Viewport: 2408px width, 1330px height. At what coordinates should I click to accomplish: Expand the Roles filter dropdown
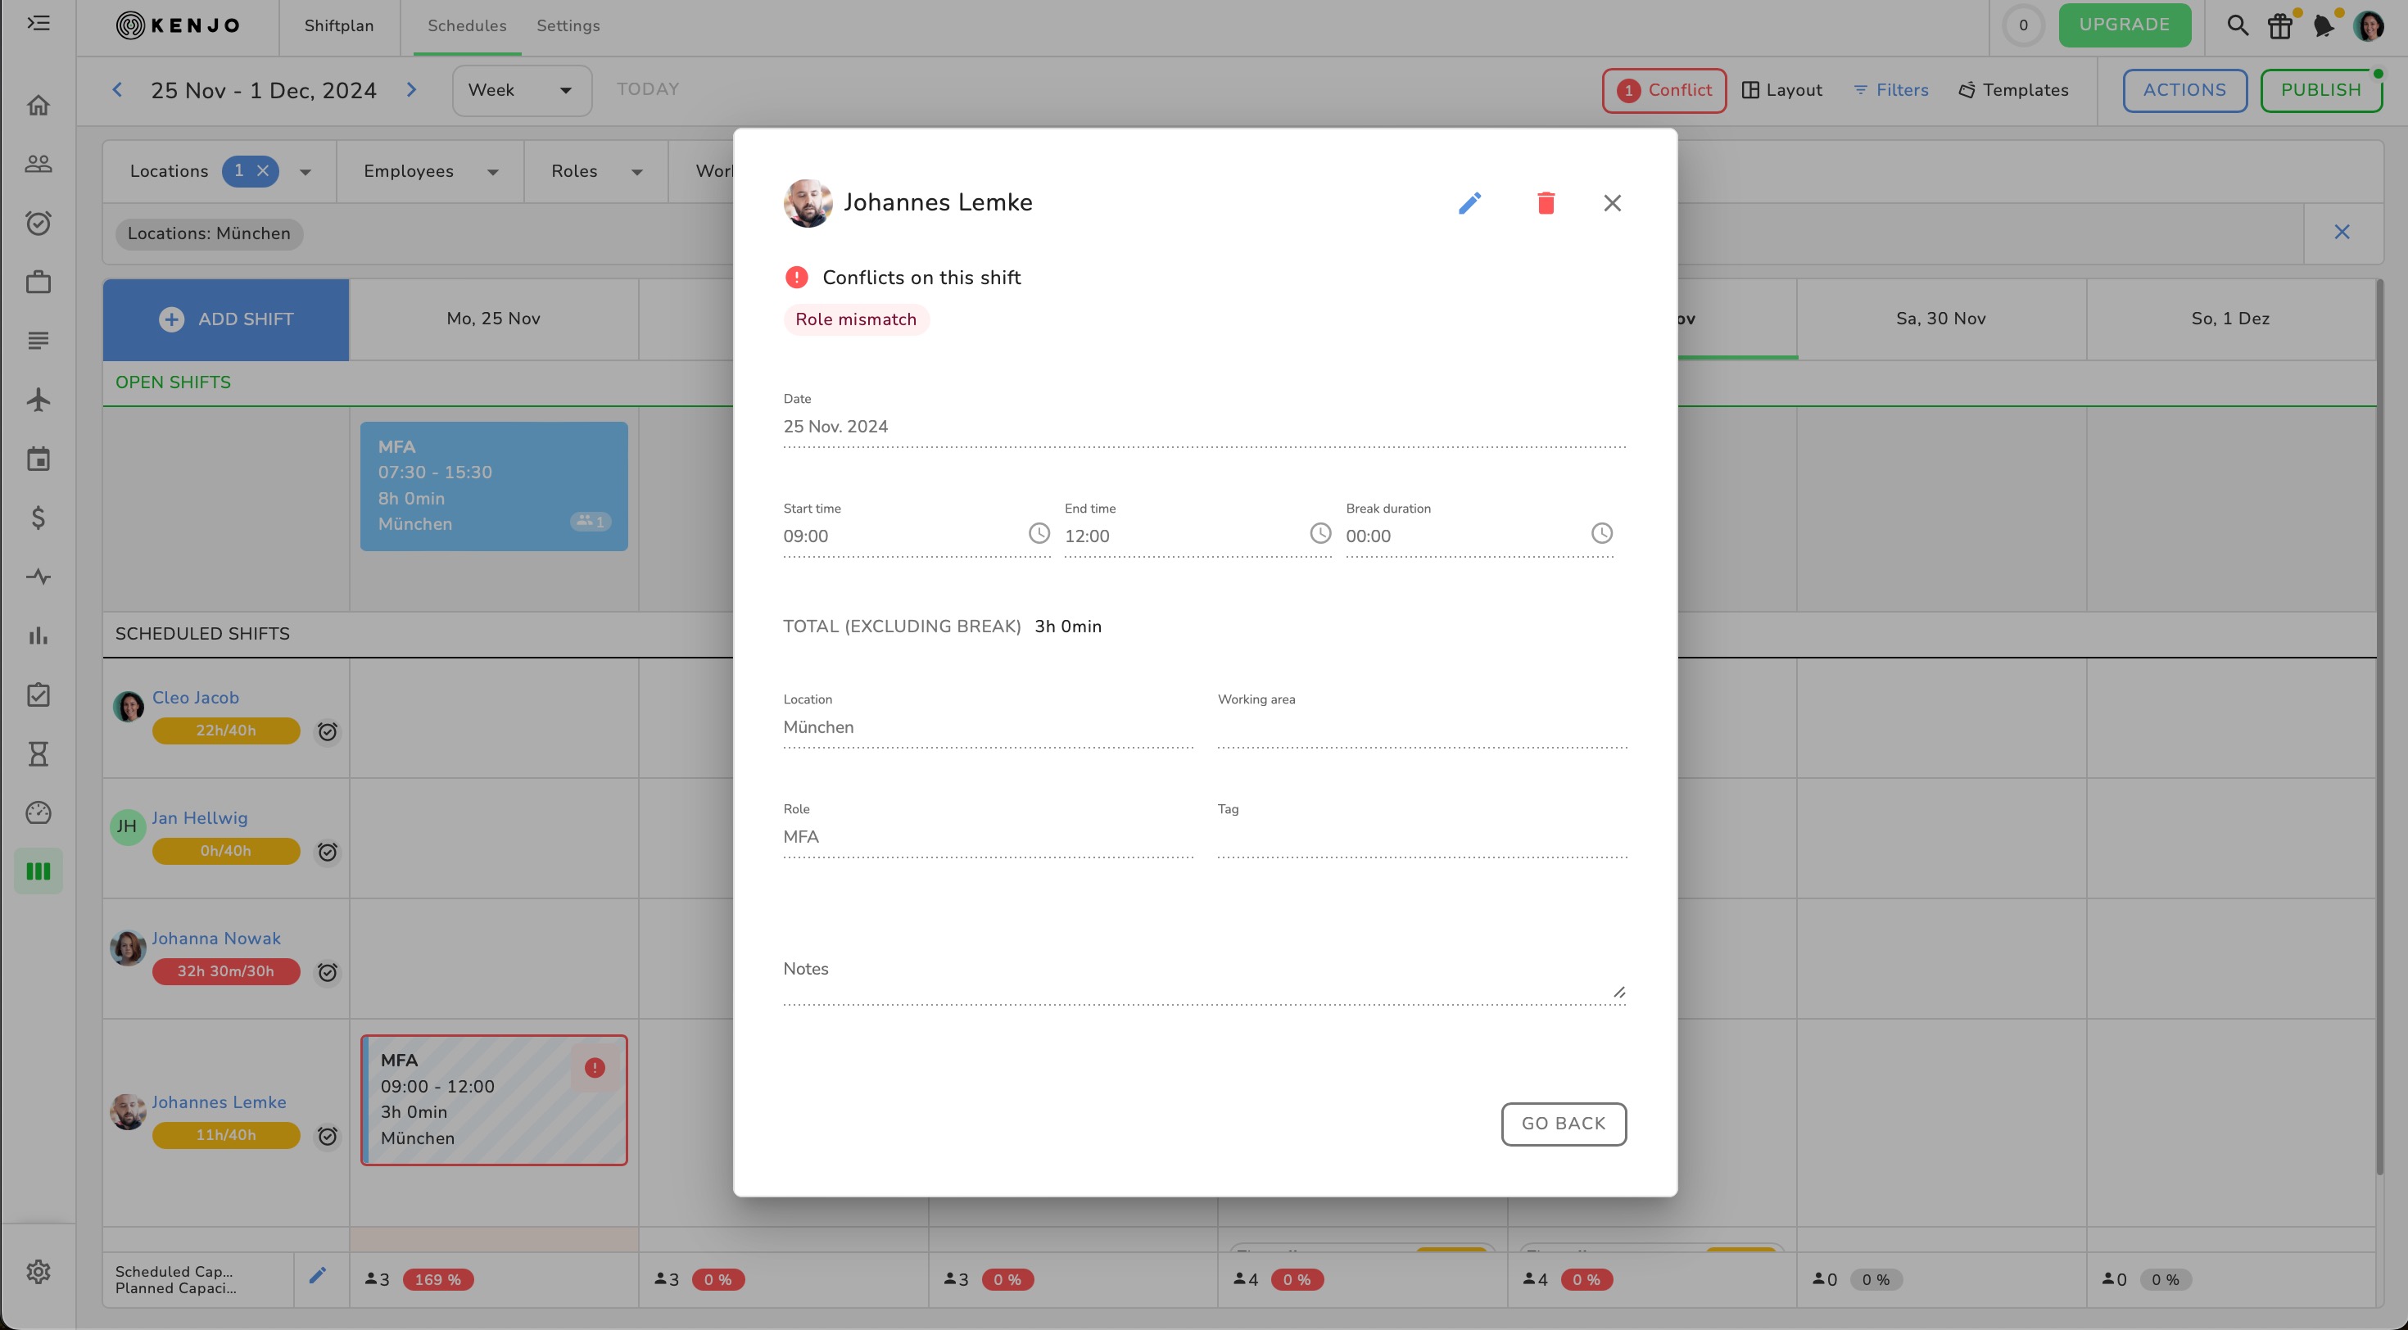pyautogui.click(x=595, y=171)
